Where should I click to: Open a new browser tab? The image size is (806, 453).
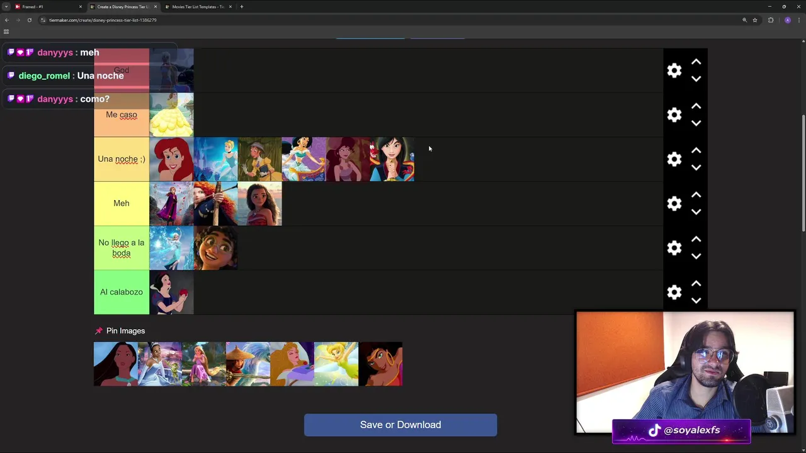pyautogui.click(x=242, y=7)
